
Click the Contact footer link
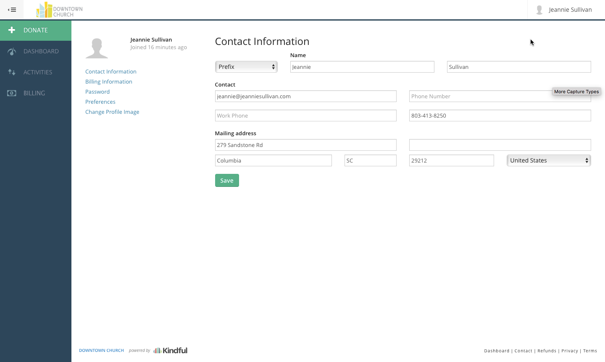pyautogui.click(x=523, y=351)
